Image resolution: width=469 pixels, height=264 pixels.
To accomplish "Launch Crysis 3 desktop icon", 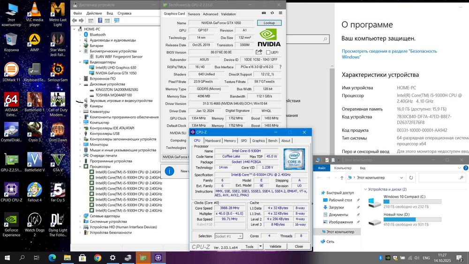I will 34,132.
